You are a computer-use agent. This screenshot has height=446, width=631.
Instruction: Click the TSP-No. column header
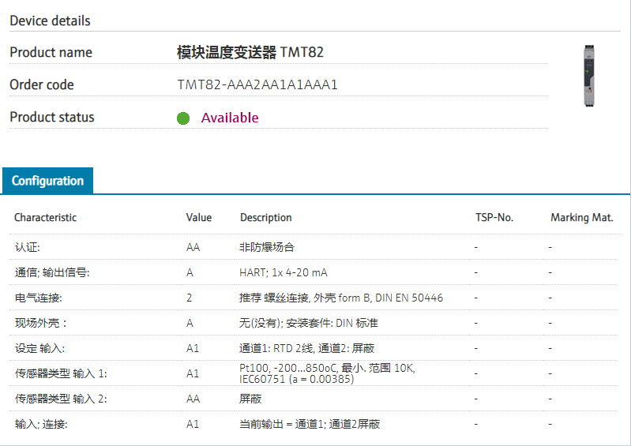(494, 218)
